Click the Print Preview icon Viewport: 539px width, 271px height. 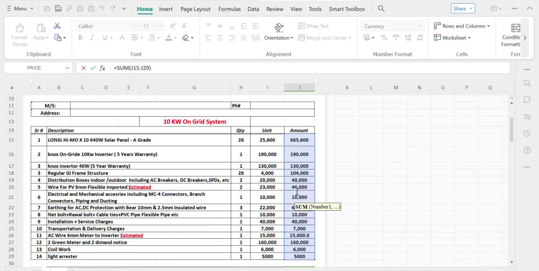(x=91, y=9)
